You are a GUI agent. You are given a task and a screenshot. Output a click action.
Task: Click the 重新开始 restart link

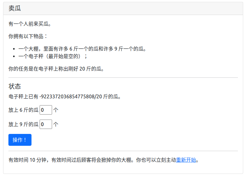[186, 160]
